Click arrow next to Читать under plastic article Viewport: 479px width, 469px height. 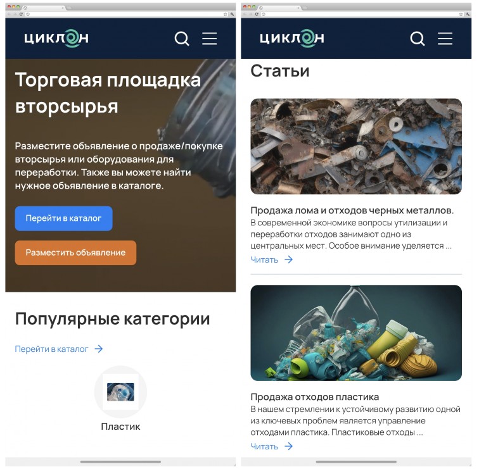[x=289, y=446]
